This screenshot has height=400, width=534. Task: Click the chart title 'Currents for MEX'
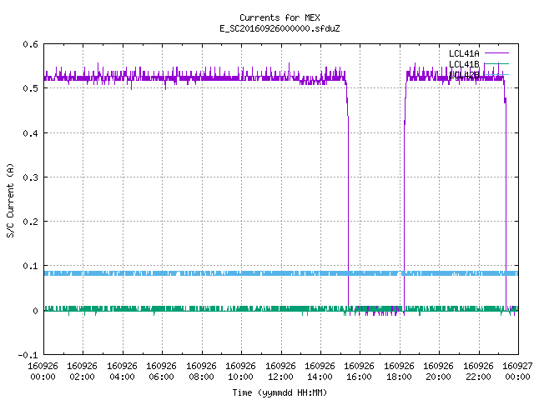(x=280, y=17)
